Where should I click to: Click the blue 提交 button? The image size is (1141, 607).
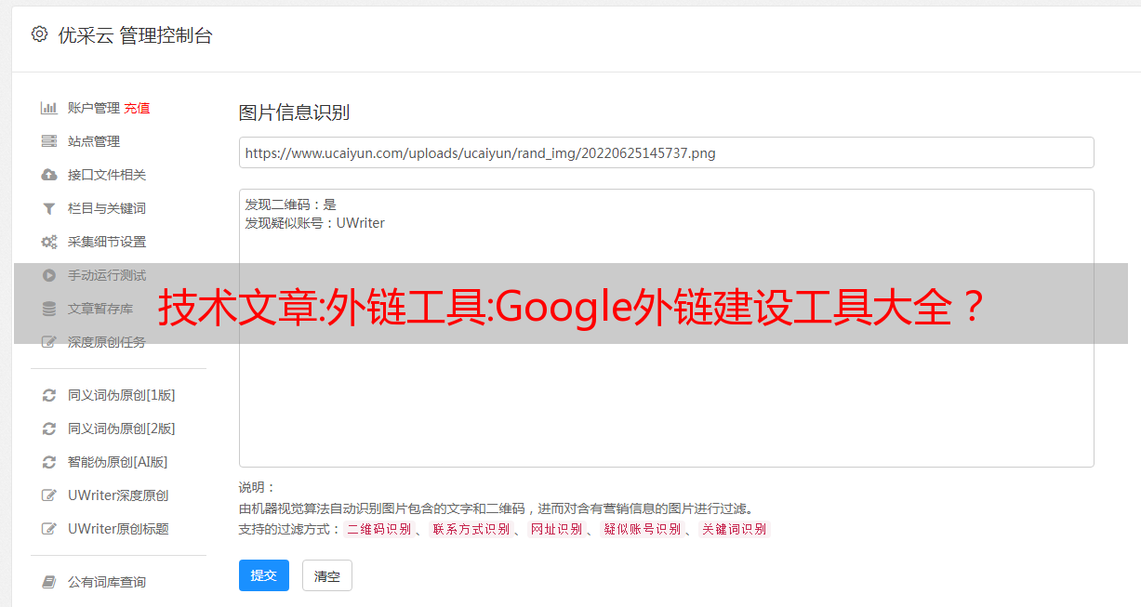click(264, 575)
